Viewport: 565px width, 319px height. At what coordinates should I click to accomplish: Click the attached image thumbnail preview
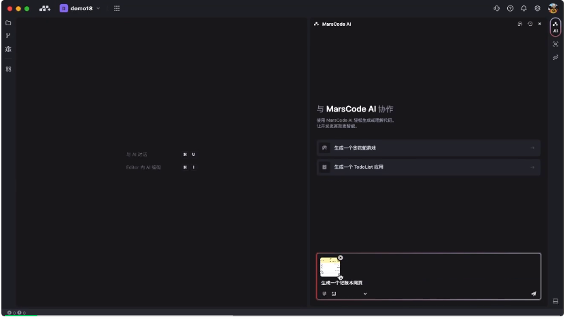(330, 267)
